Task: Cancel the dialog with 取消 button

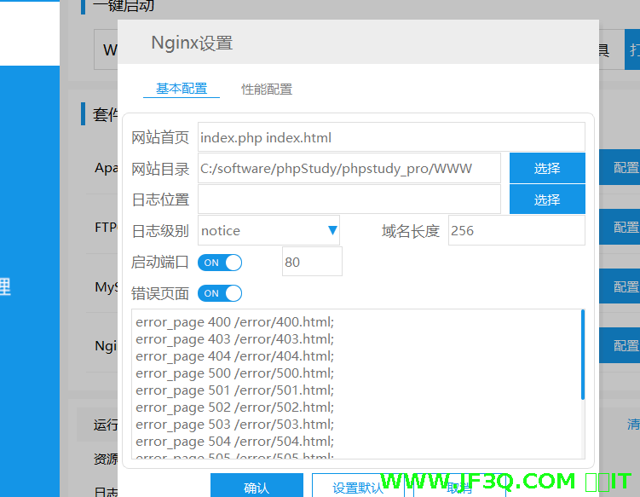Action: pos(458,488)
